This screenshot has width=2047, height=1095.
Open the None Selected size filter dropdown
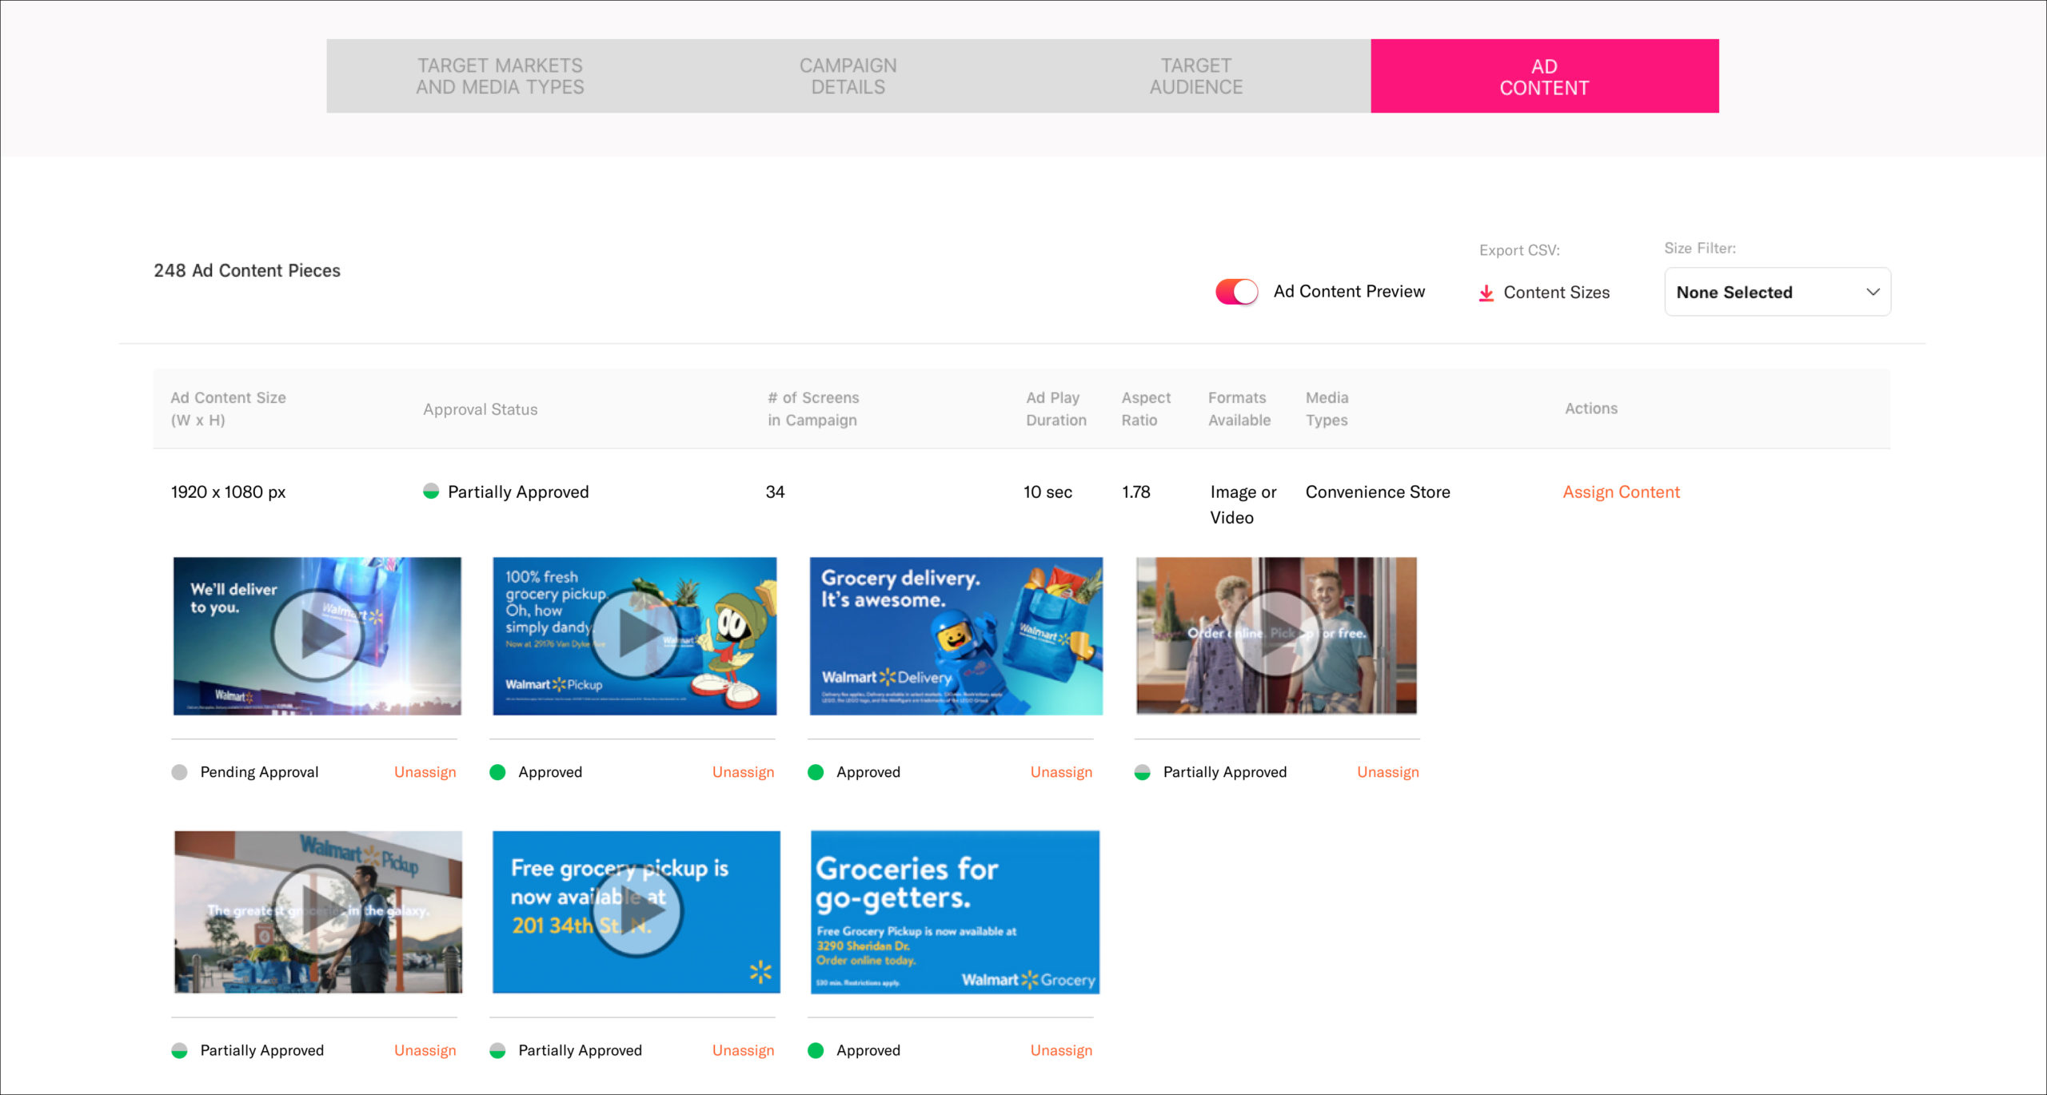pos(1777,293)
